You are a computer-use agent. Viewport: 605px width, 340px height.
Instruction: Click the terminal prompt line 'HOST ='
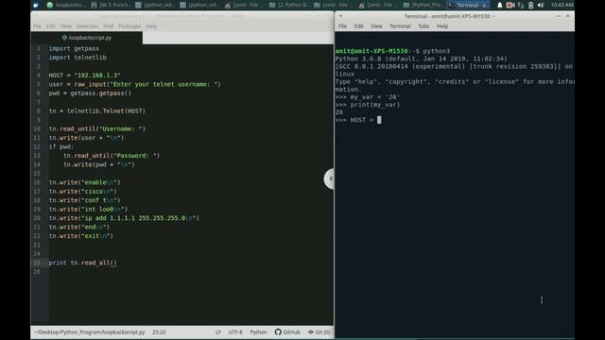358,120
